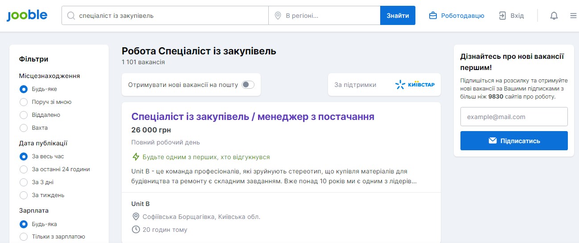Click the Kyivstar sponsor logo
The height and width of the screenshot is (243, 579).
[415, 85]
